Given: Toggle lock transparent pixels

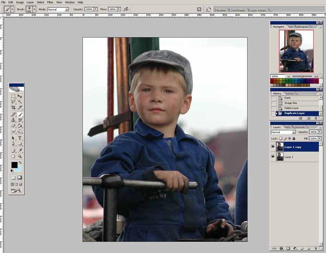Looking at the screenshot, I should (x=281, y=138).
